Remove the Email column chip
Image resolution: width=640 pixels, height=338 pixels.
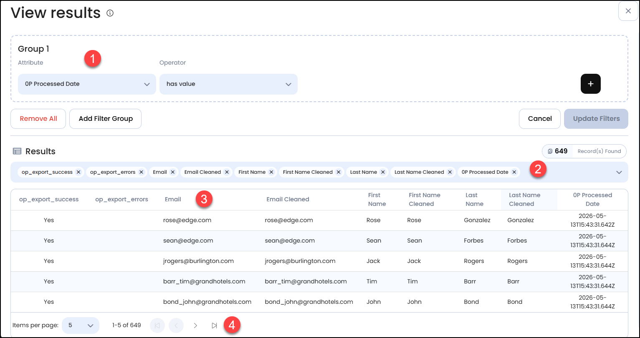tap(173, 172)
